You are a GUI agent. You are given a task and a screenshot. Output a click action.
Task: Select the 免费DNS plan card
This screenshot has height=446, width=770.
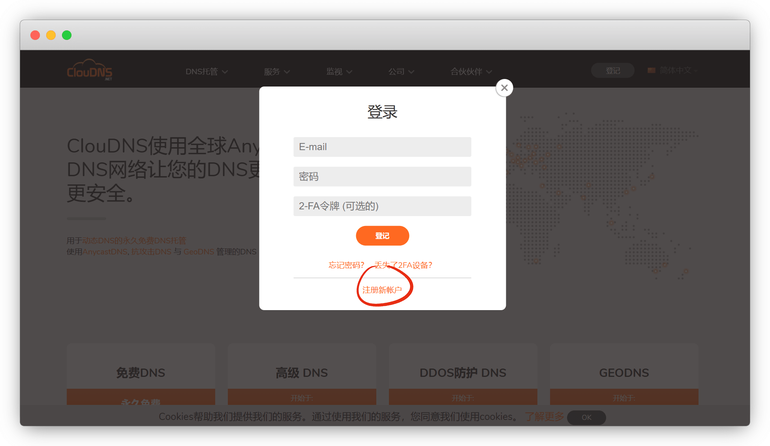(141, 374)
